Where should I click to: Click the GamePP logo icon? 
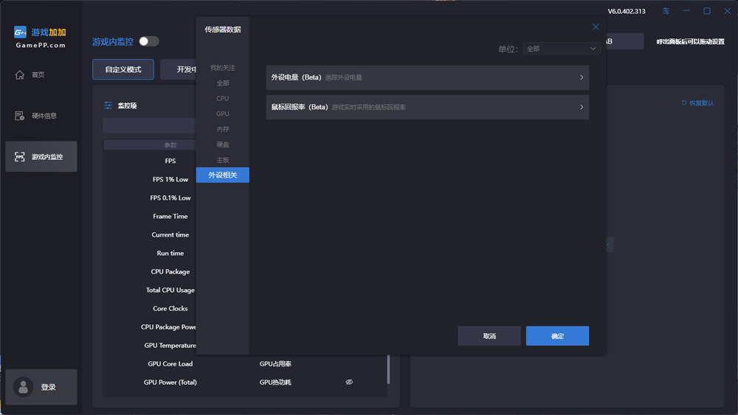point(21,32)
